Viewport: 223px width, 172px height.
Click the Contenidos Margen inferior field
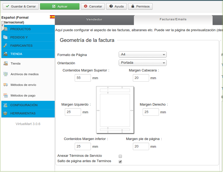click(83, 146)
